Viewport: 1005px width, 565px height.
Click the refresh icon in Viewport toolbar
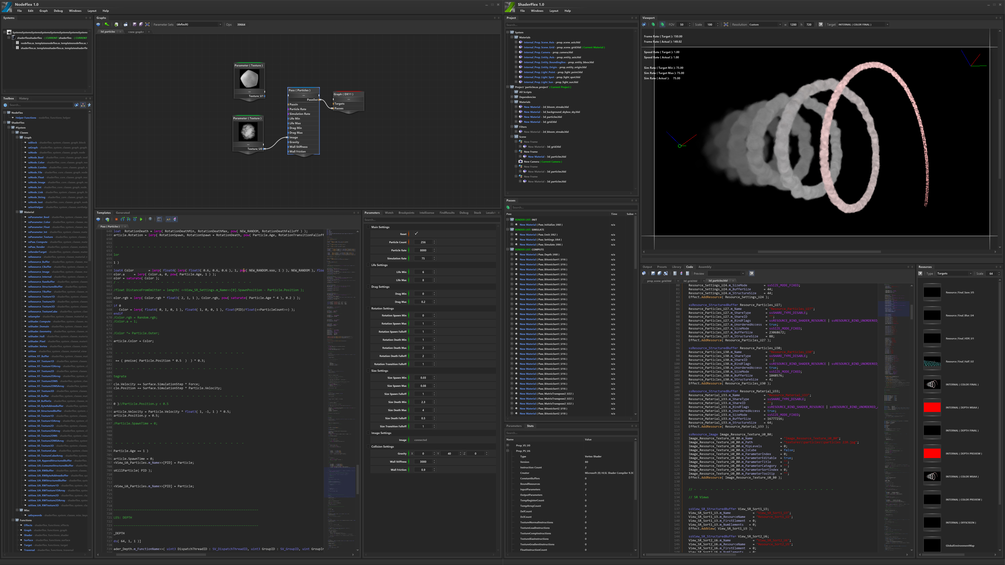pyautogui.click(x=644, y=25)
